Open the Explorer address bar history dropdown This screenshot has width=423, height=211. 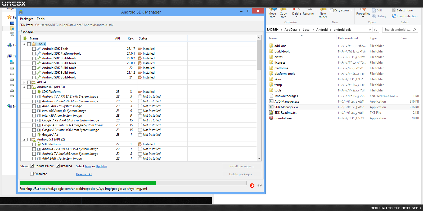[x=370, y=30]
